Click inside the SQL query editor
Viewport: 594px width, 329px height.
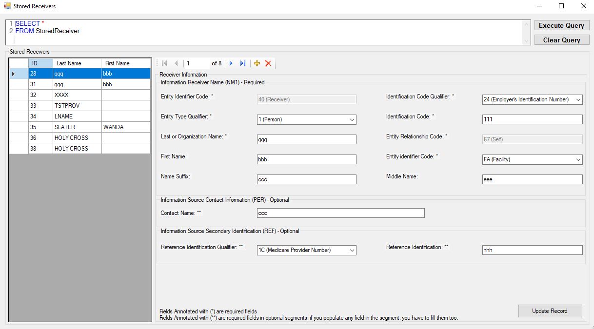pyautogui.click(x=268, y=32)
